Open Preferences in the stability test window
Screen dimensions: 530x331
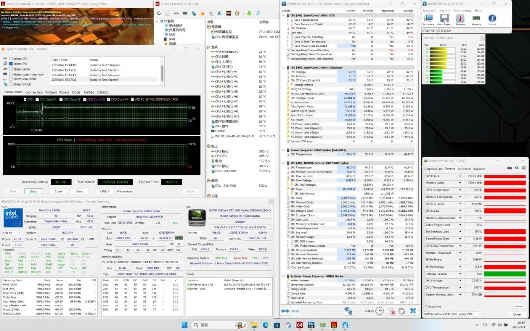[125, 191]
